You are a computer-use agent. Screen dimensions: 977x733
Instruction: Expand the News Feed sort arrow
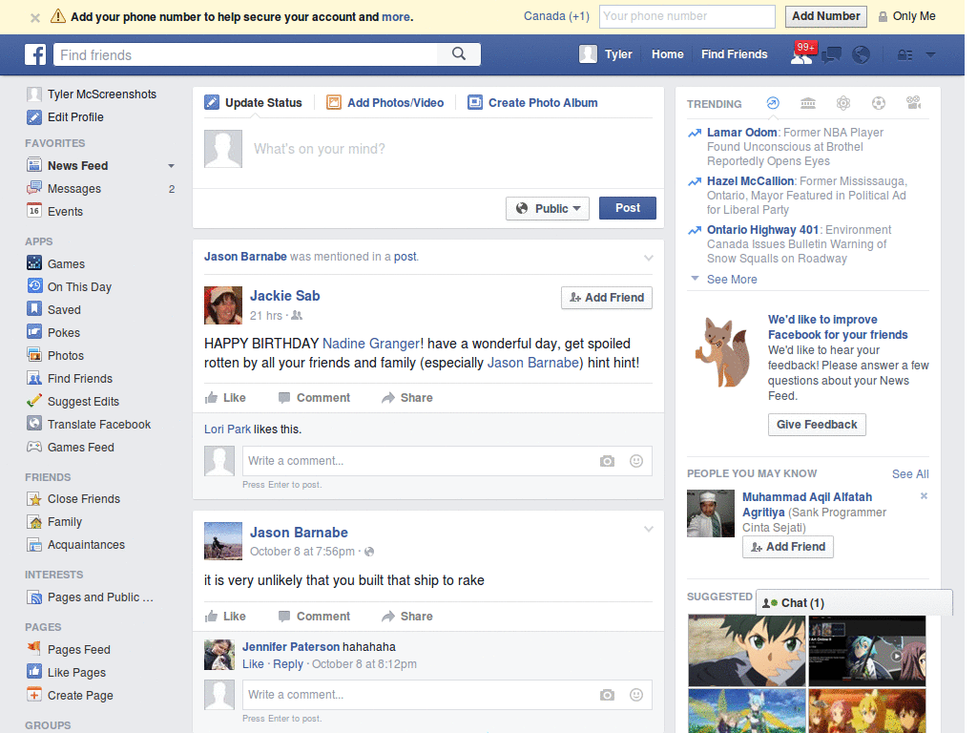171,166
